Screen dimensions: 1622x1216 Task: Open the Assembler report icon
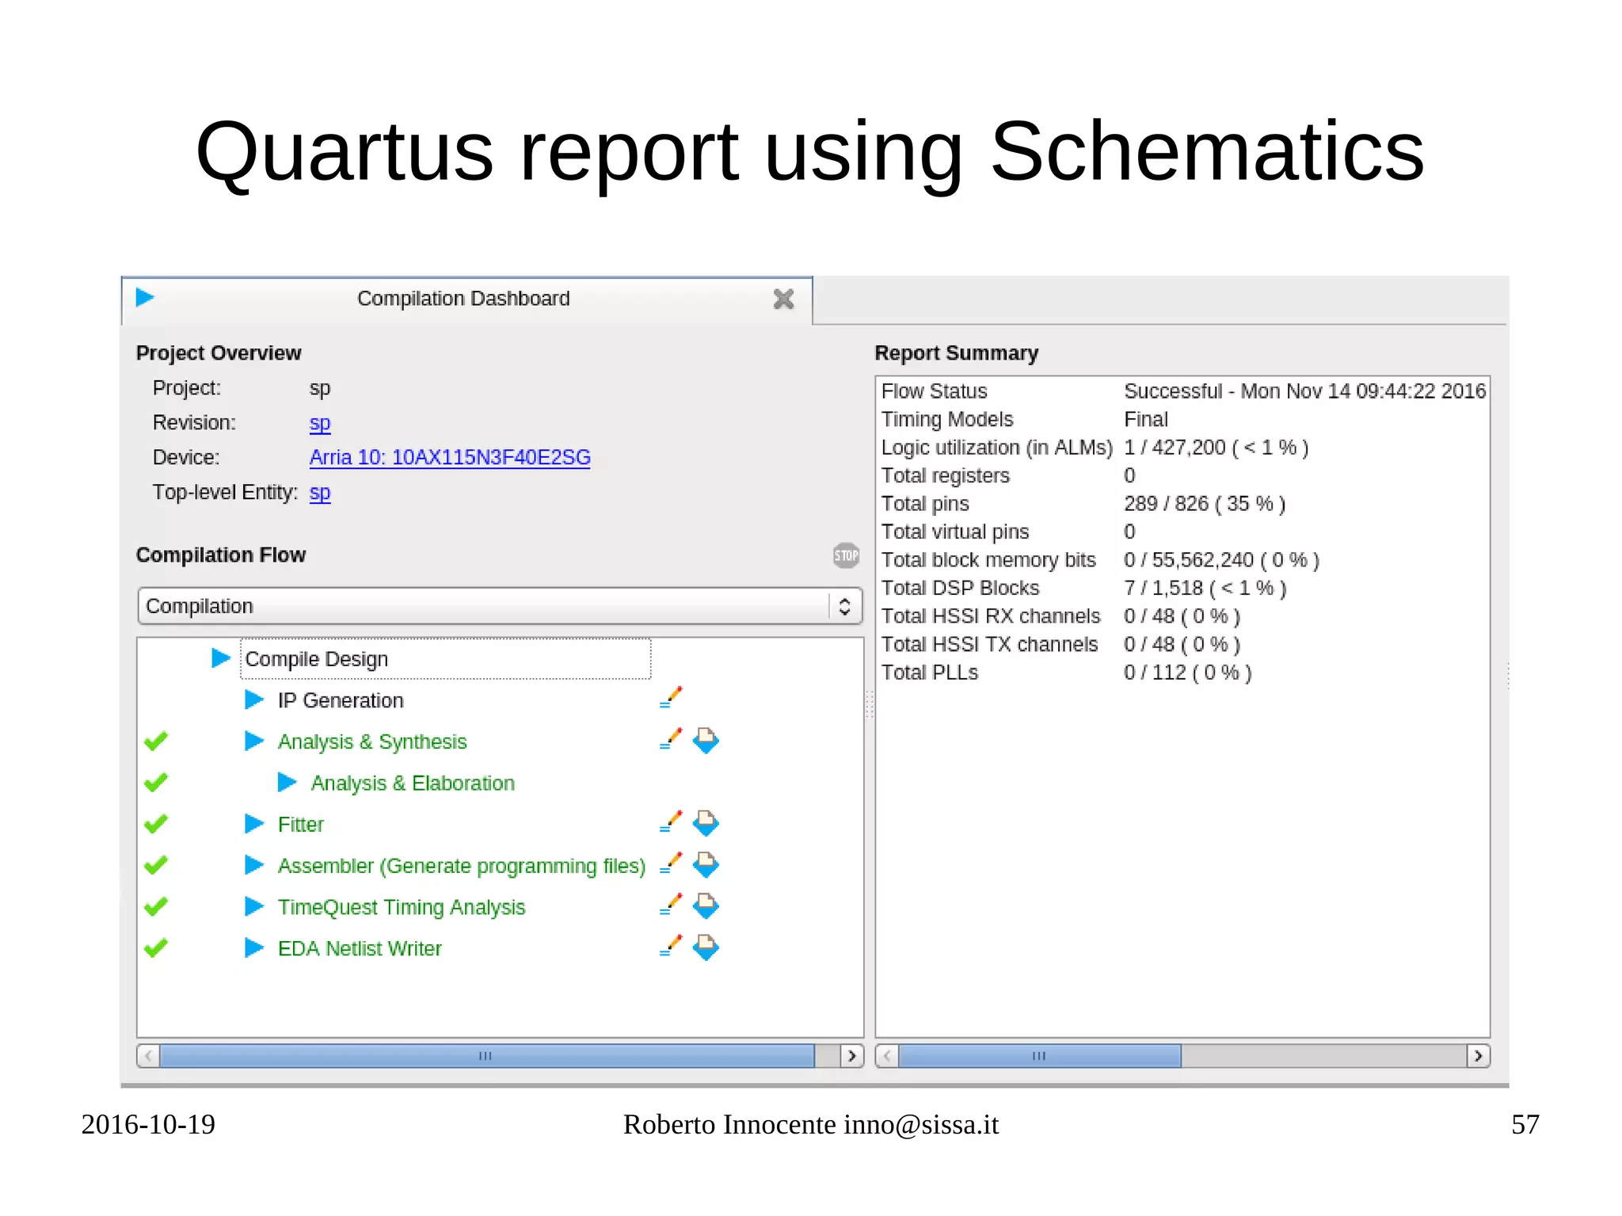click(706, 864)
